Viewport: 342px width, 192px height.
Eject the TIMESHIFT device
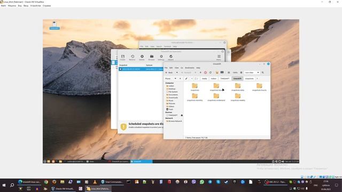pyautogui.click(x=182, y=115)
